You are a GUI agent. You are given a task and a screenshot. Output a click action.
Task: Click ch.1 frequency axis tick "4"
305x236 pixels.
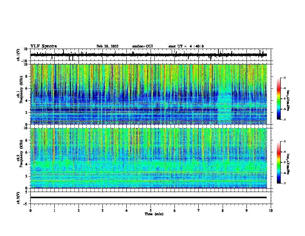pyautogui.click(x=27, y=101)
